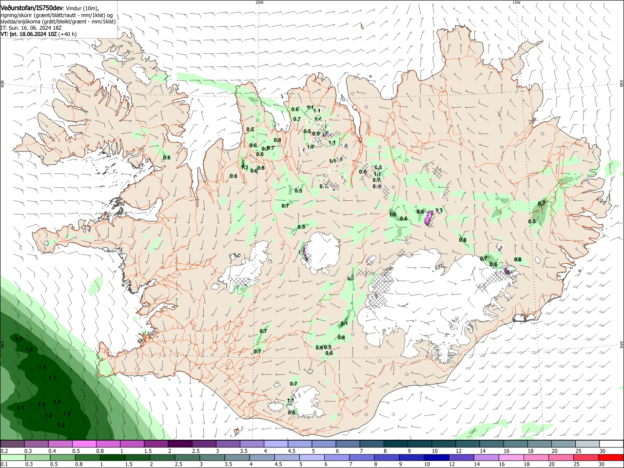Pick the pale green 0.1 rain scale swatch
This screenshot has width=624, height=468.
13,457
